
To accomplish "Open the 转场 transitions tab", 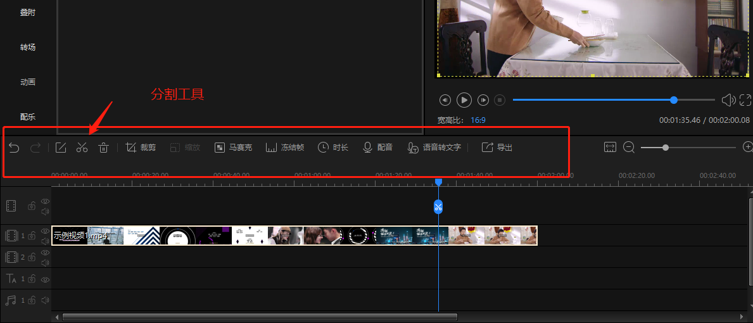I will [27, 47].
